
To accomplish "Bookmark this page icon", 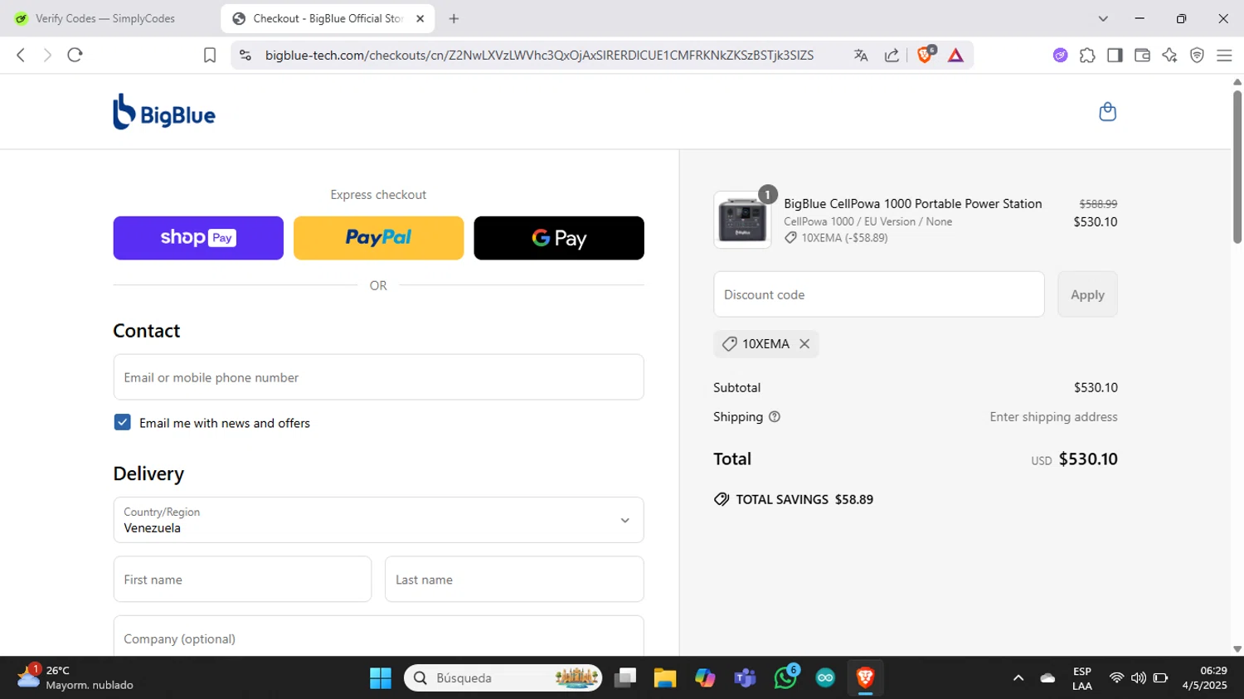I will point(210,55).
